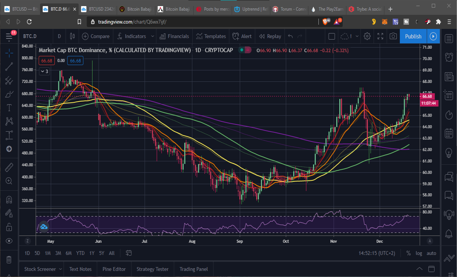Click the Compare symbol button
The height and width of the screenshot is (277, 457).
coord(96,36)
